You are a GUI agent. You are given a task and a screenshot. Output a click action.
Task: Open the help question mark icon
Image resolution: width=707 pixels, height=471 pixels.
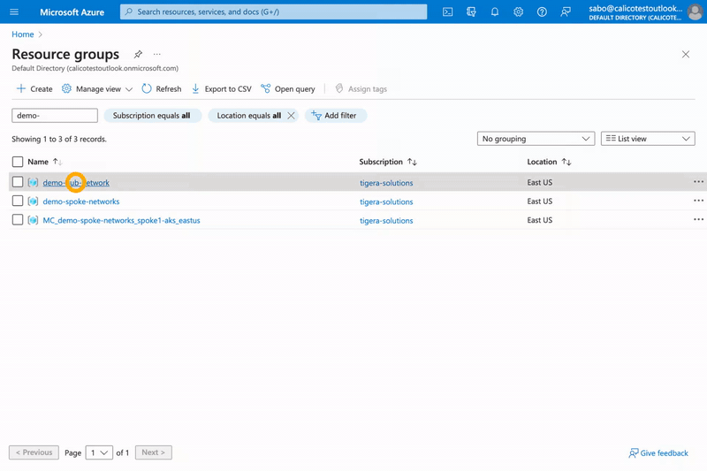542,11
